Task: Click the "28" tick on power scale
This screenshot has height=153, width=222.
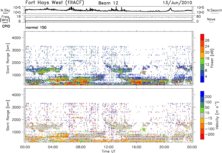Action: pos(207,40)
